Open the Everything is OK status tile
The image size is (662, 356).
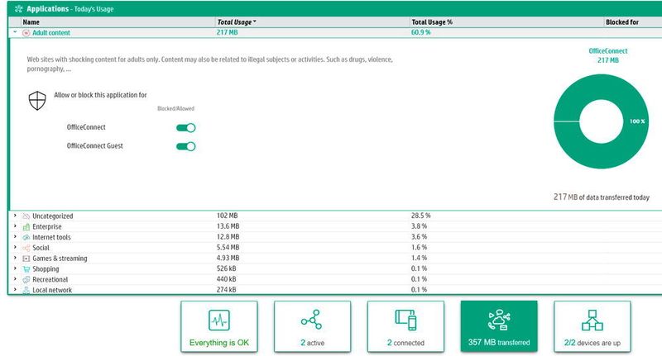(219, 326)
